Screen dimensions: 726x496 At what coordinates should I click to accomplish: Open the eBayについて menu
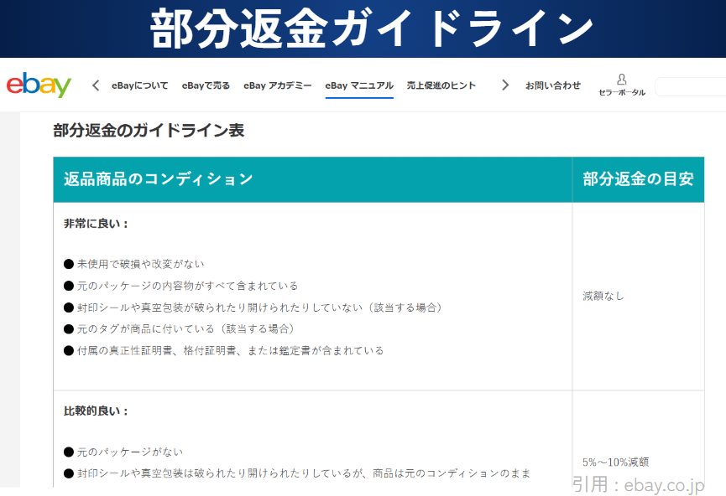[139, 85]
